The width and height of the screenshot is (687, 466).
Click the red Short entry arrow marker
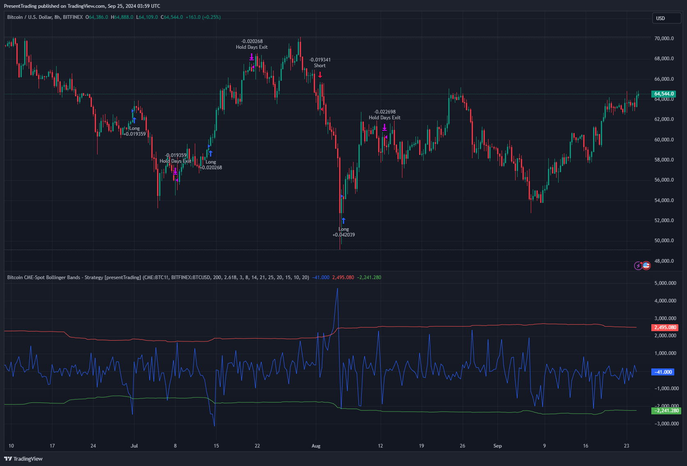320,75
